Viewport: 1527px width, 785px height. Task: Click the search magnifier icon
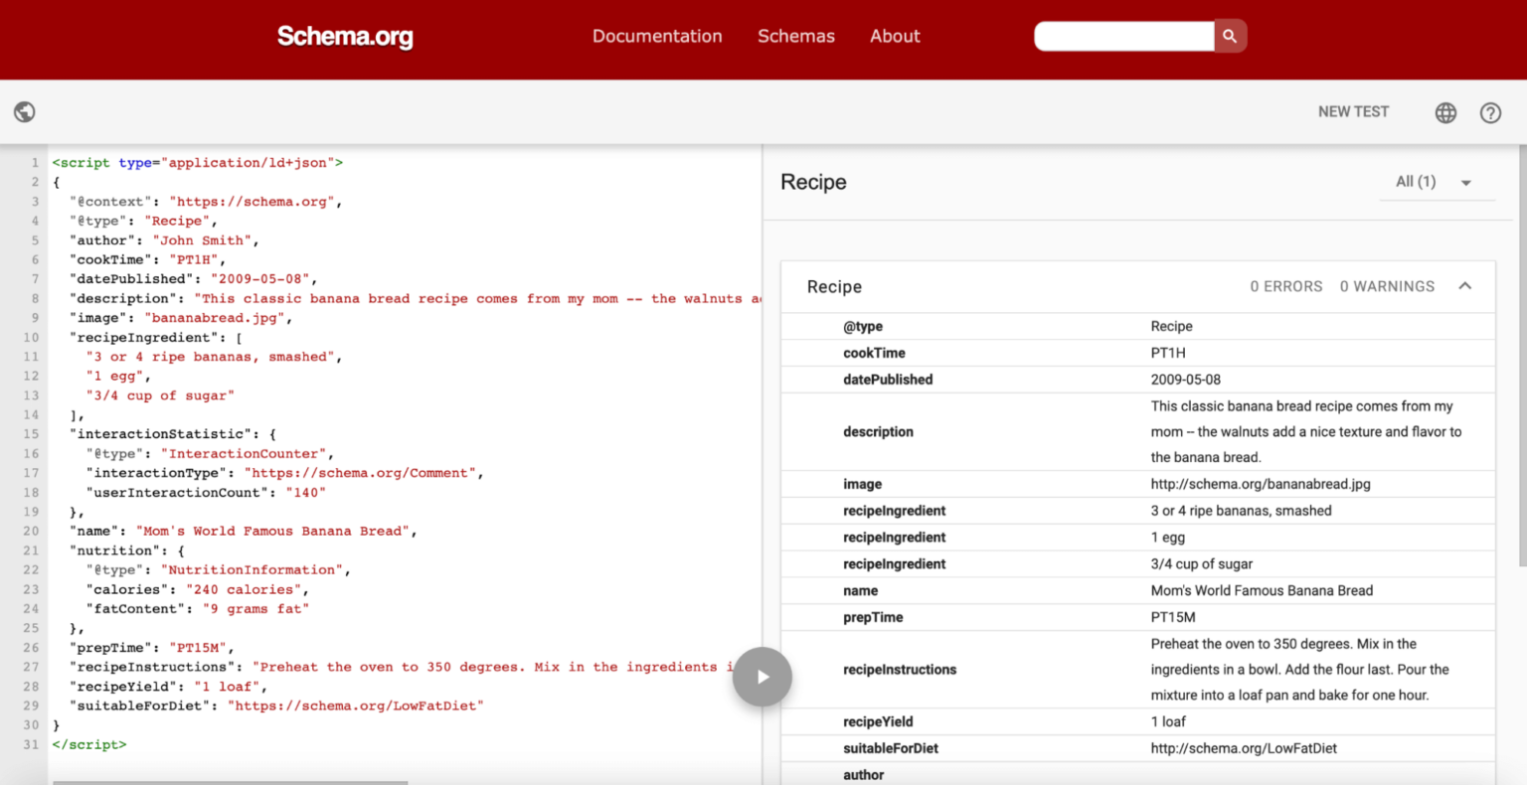coord(1230,35)
